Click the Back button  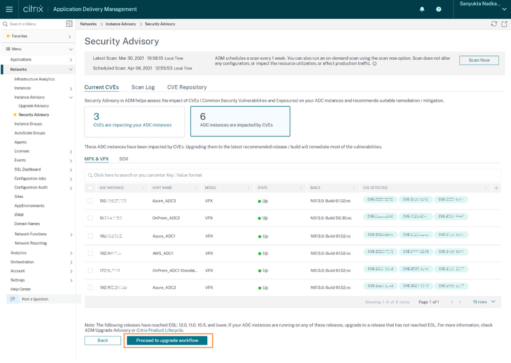coord(103,341)
